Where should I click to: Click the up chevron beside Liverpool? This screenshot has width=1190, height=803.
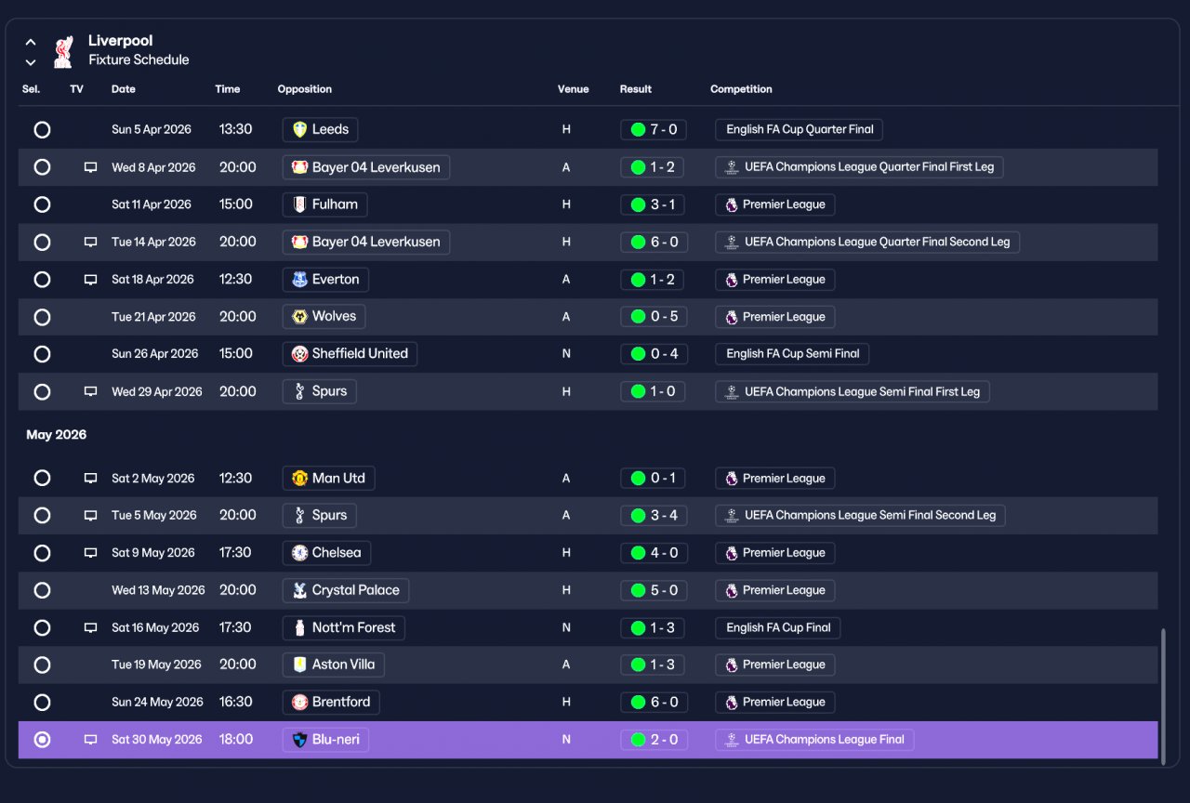(31, 42)
